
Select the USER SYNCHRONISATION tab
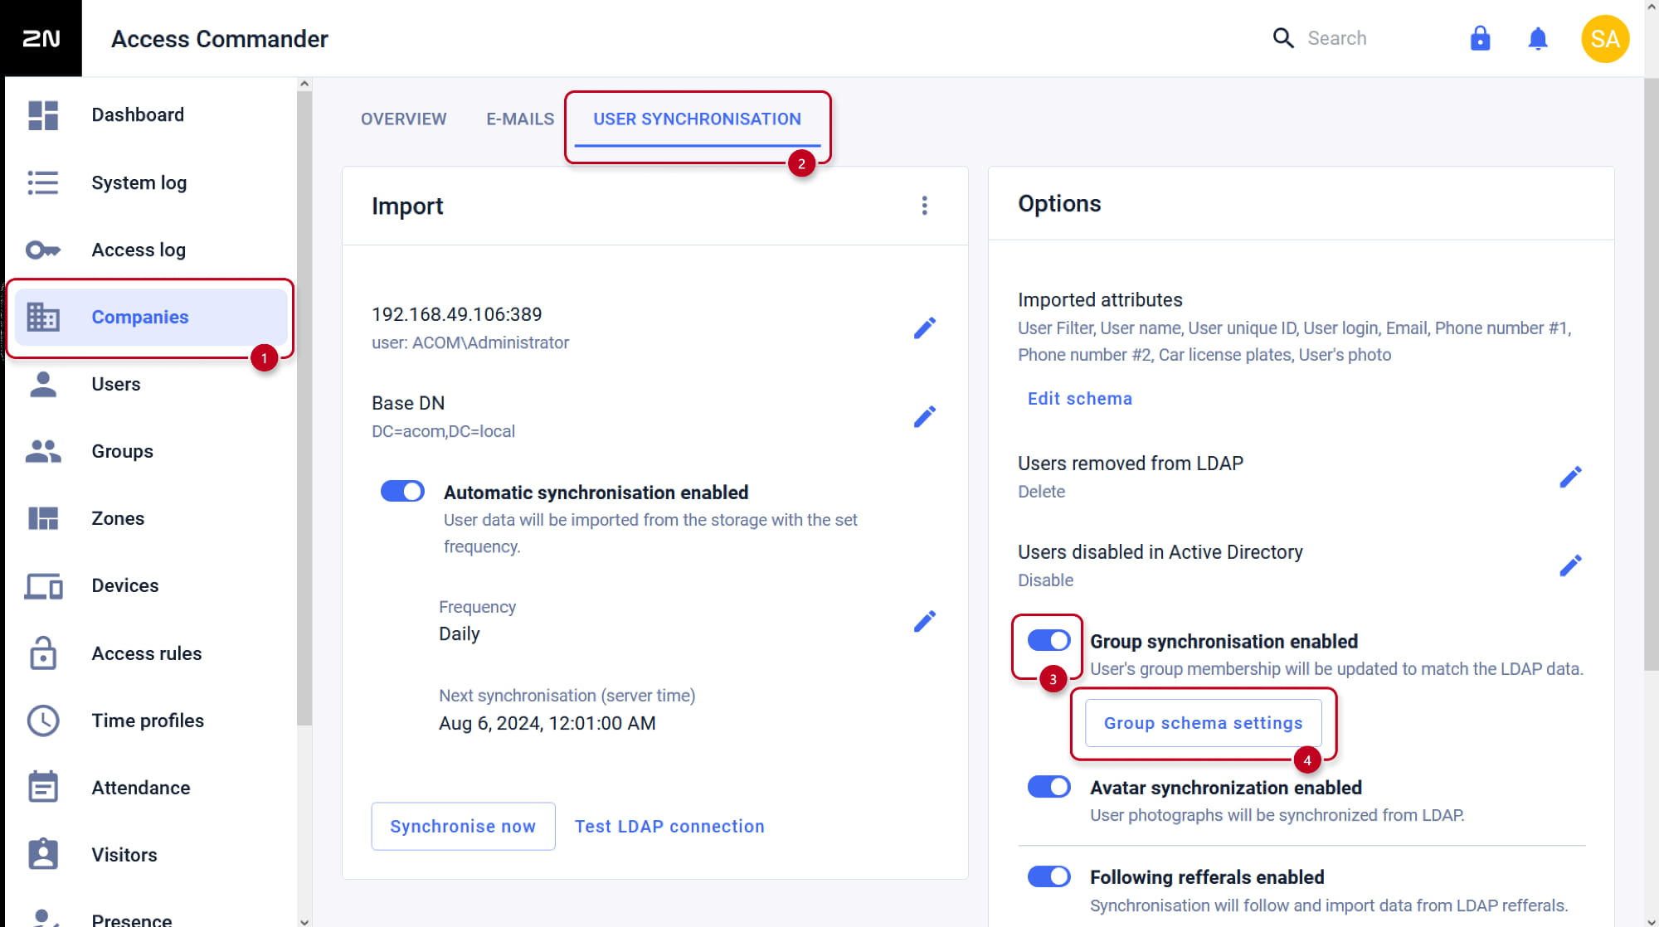click(697, 119)
